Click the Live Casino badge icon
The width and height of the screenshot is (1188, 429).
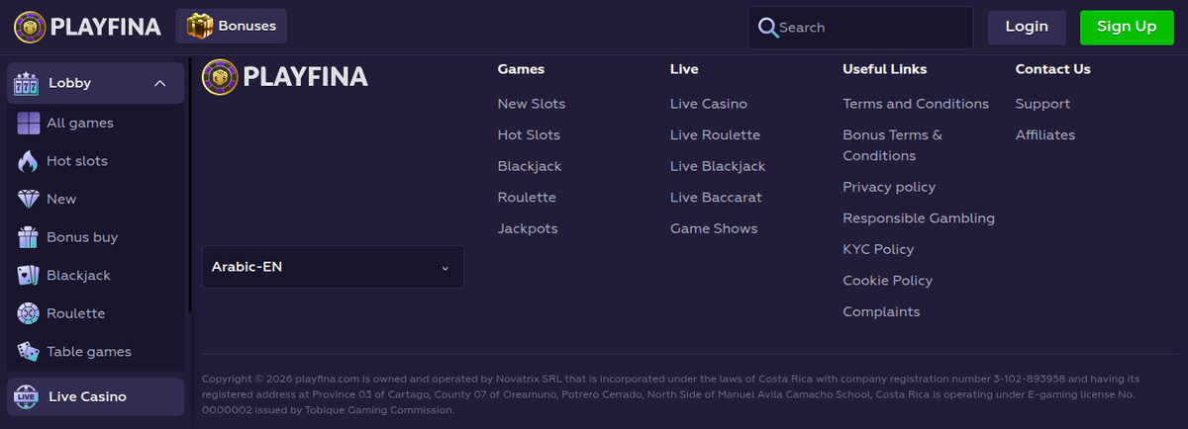coord(27,396)
